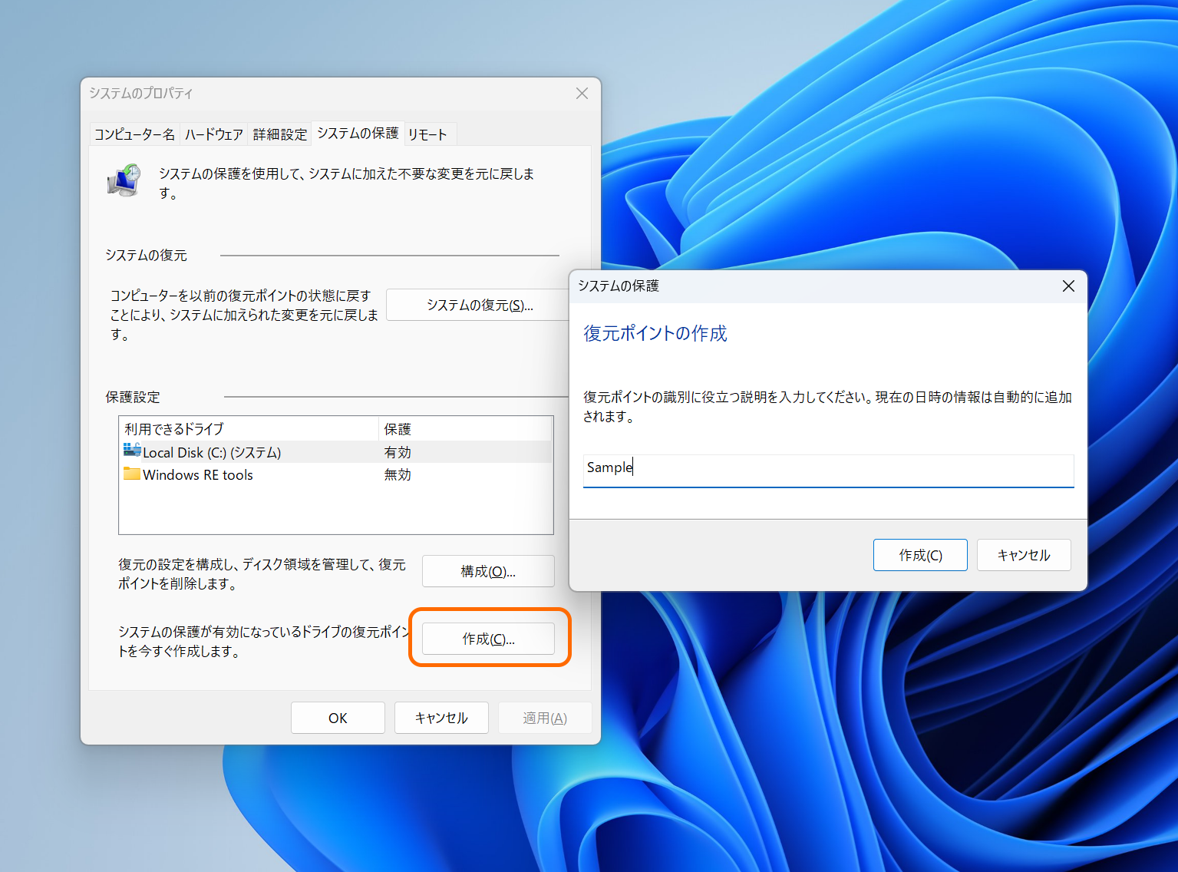Switch to the コンピューター名 tab
Image resolution: width=1178 pixels, height=872 pixels.
click(x=135, y=133)
